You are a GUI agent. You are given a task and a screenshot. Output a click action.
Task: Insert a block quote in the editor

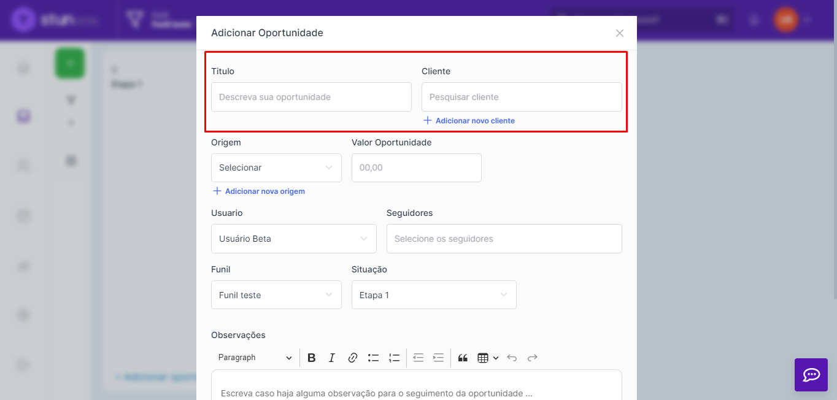tap(463, 358)
